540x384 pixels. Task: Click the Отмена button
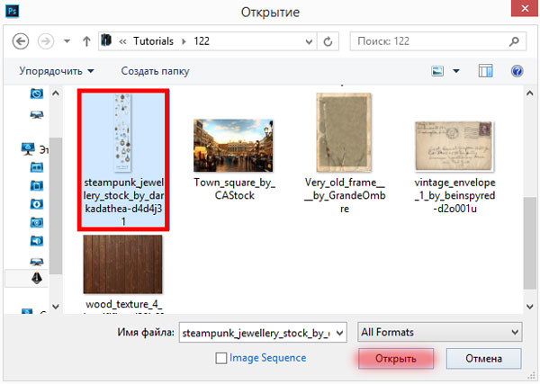(483, 358)
